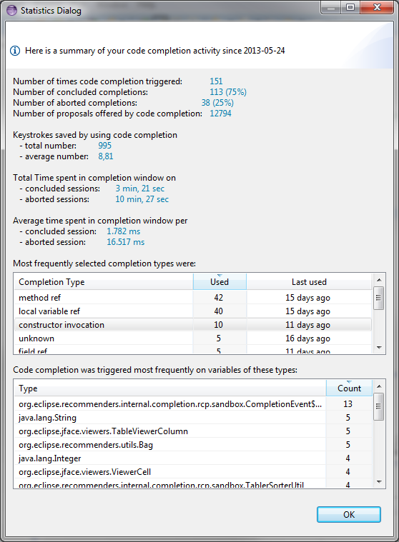This screenshot has height=542, width=399.
Task: Click completion types table scroll up arrow
Action: tap(379, 280)
